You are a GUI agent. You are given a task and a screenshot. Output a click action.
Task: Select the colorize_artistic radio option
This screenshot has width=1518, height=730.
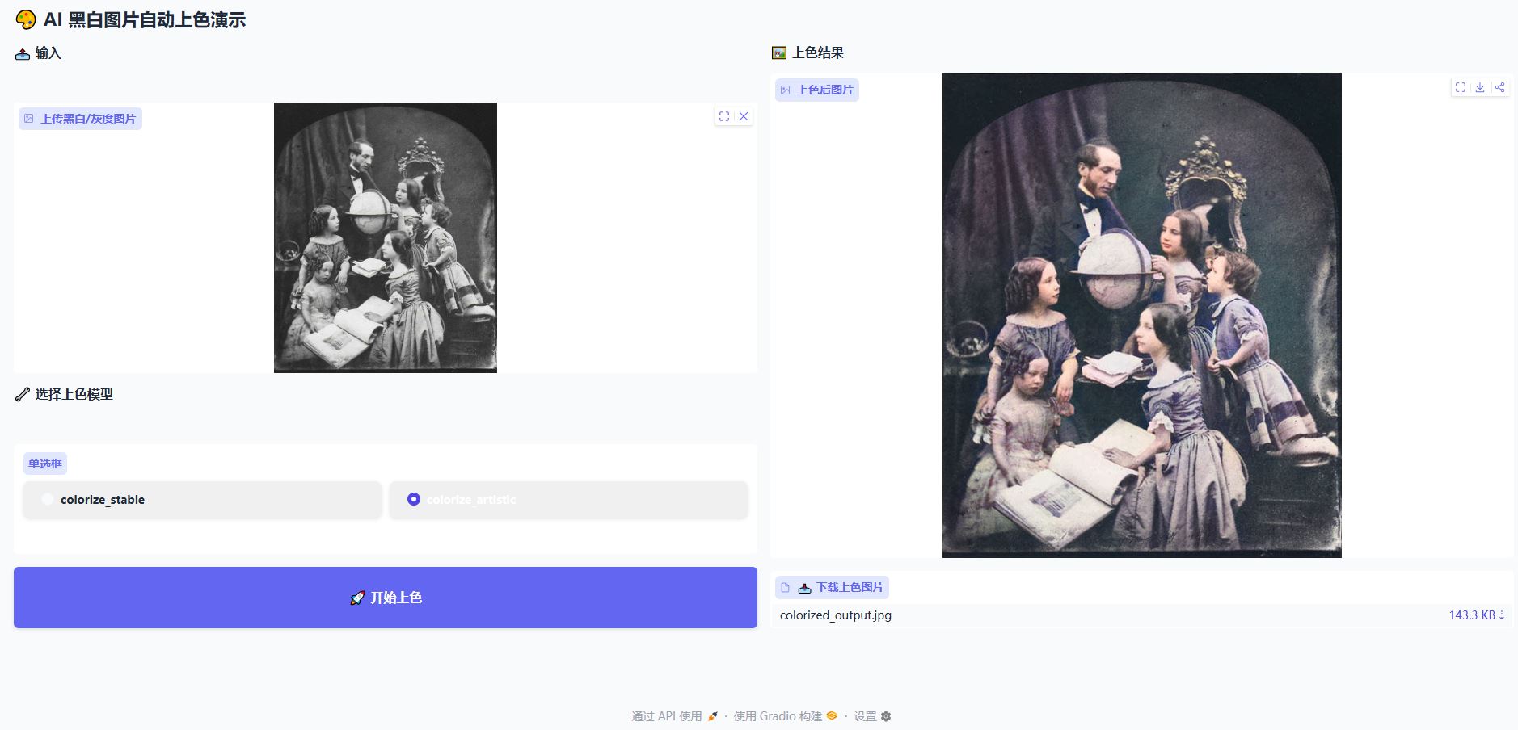(x=568, y=500)
